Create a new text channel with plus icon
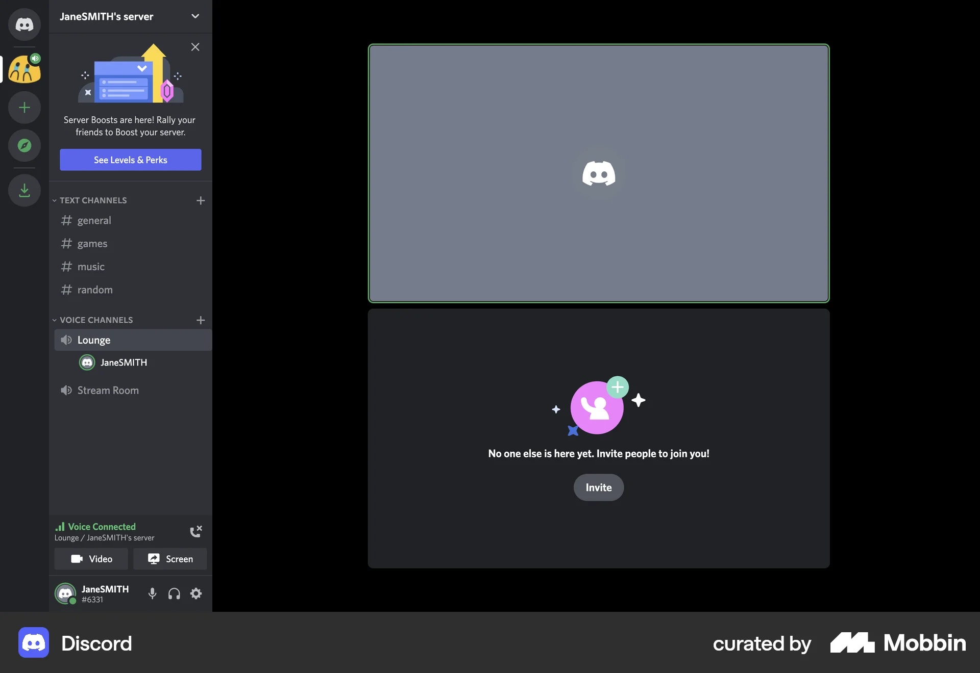980x673 pixels. click(x=200, y=200)
